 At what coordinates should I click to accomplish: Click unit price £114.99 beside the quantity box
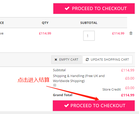(45, 33)
